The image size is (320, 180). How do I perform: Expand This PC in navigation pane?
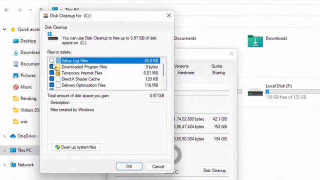click(4, 150)
